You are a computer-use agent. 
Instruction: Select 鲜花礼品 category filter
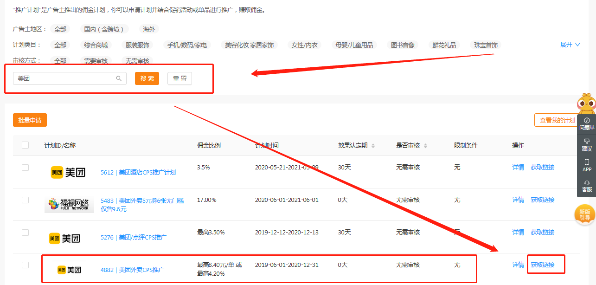(x=444, y=45)
